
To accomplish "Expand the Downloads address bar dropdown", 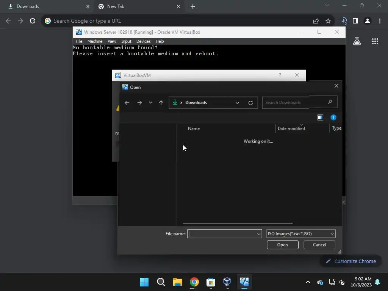I will tap(237, 103).
